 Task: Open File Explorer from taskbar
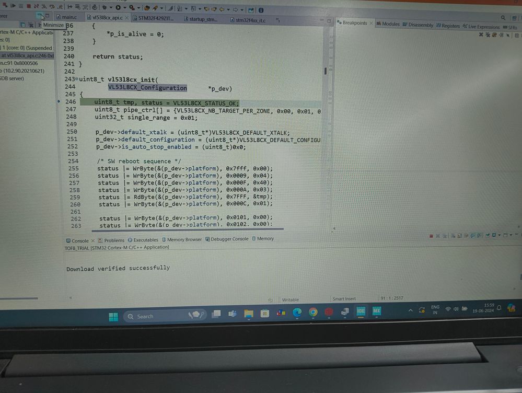tap(248, 313)
